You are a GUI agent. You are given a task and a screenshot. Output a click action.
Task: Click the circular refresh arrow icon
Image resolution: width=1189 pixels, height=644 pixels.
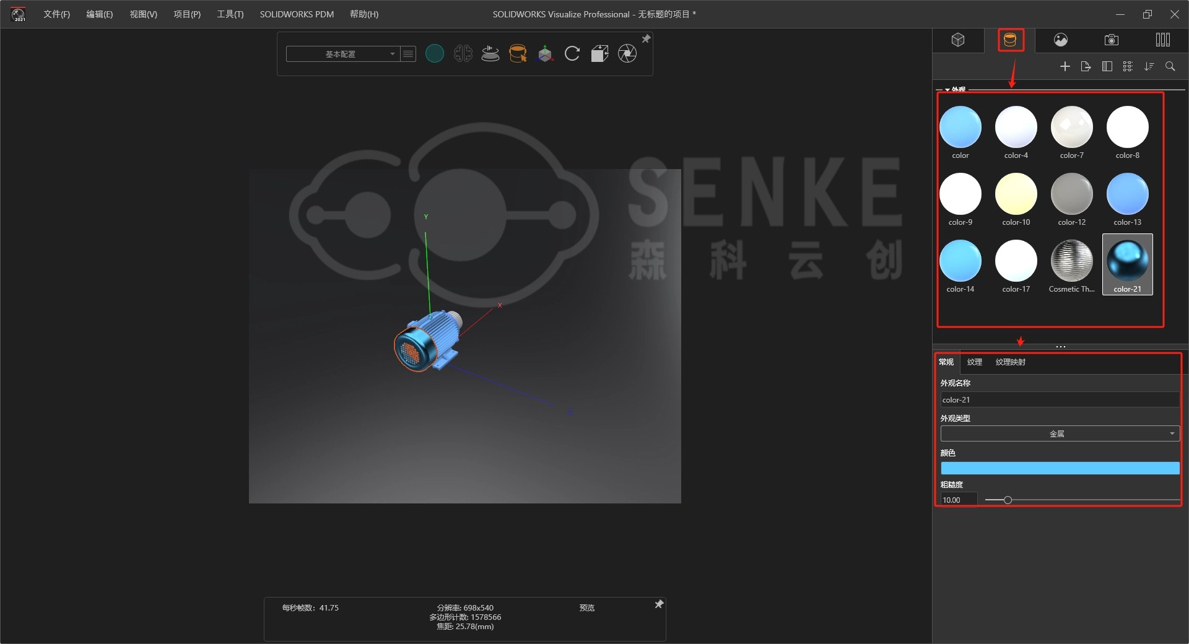572,54
